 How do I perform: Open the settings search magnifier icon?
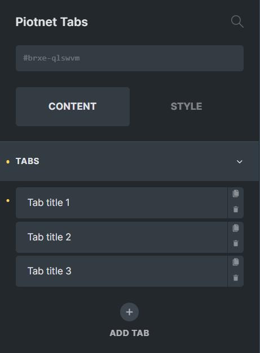pos(237,21)
